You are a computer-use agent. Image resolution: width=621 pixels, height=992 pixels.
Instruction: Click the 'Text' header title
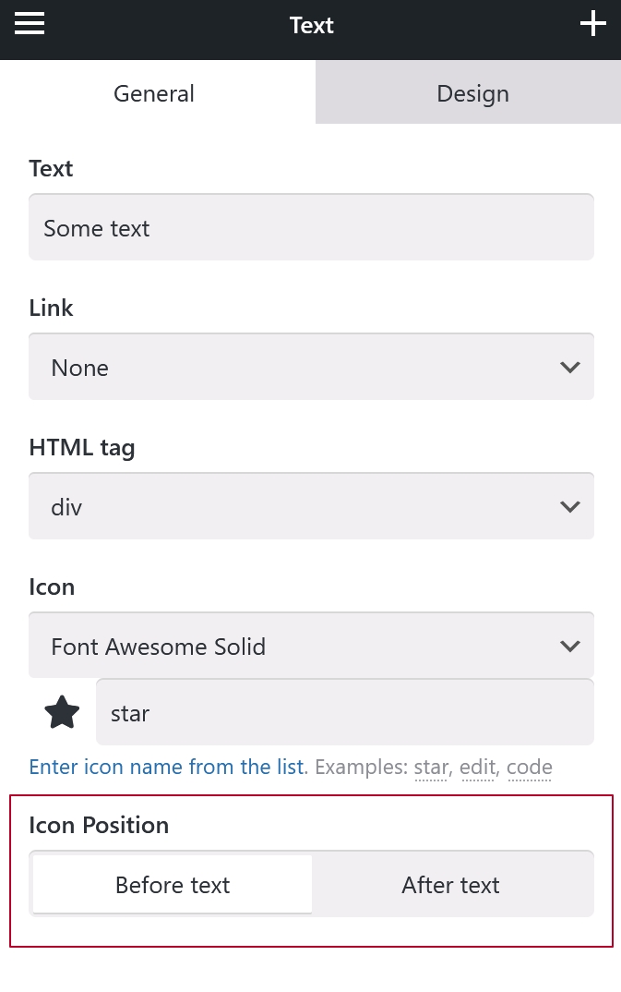point(311,25)
